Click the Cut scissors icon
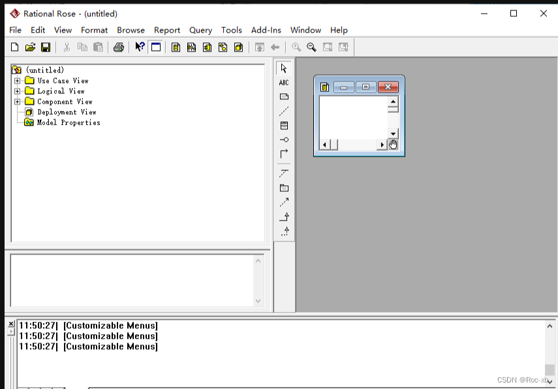Image resolution: width=558 pixels, height=389 pixels. [x=67, y=47]
